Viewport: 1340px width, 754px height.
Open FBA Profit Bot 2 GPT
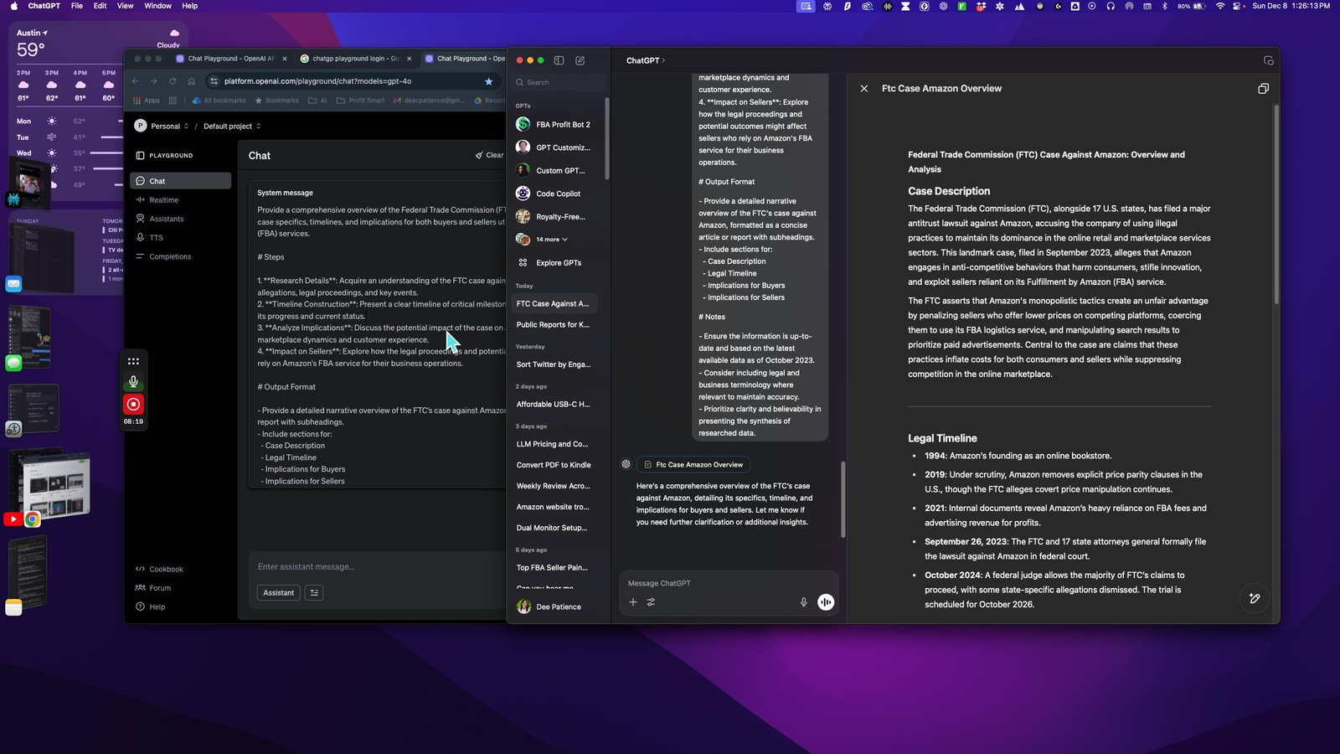click(556, 124)
